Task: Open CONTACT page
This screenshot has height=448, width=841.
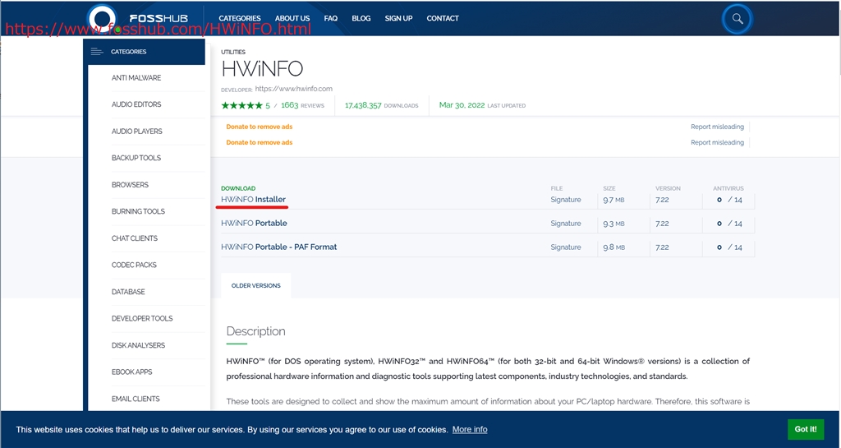Action: click(x=443, y=18)
